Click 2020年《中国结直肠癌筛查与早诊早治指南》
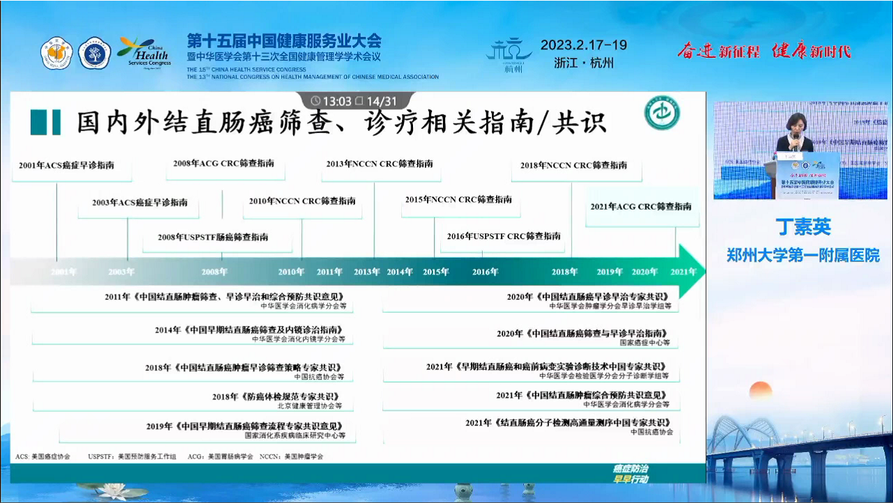Screen dimensions: 893x503 [x=583, y=334]
